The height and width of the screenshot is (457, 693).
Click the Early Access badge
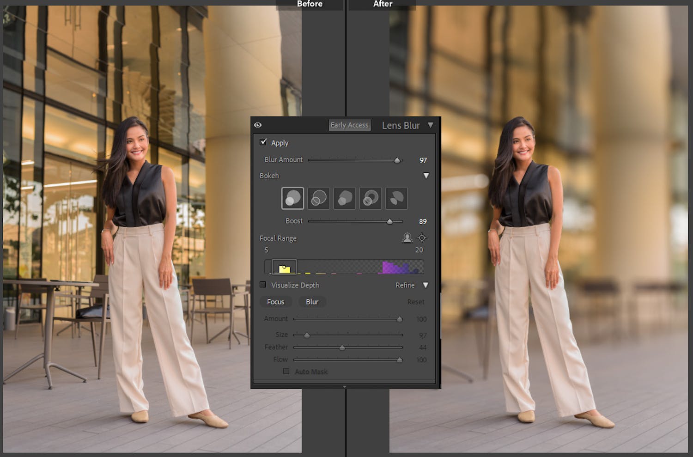(349, 125)
